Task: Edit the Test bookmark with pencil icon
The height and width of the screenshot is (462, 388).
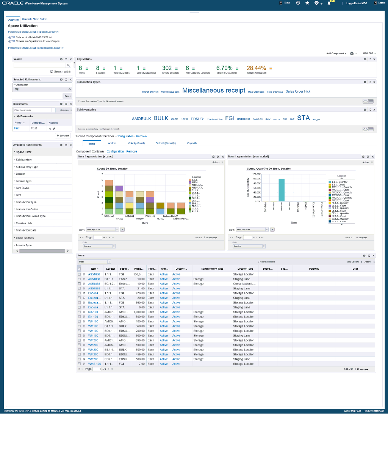Action: (x=54, y=129)
